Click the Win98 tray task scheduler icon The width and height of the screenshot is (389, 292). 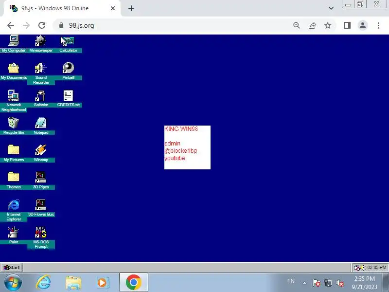tap(357, 267)
